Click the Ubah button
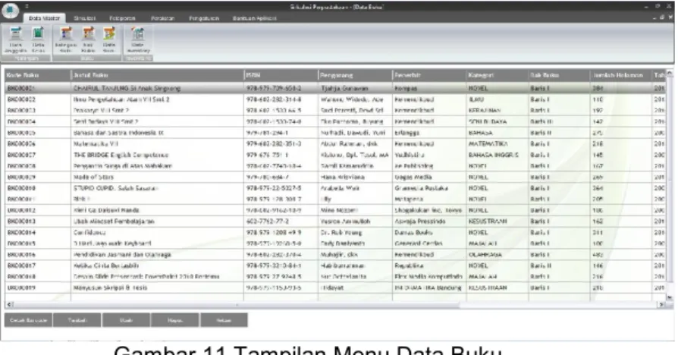This screenshot has height=355, width=678. click(x=126, y=320)
